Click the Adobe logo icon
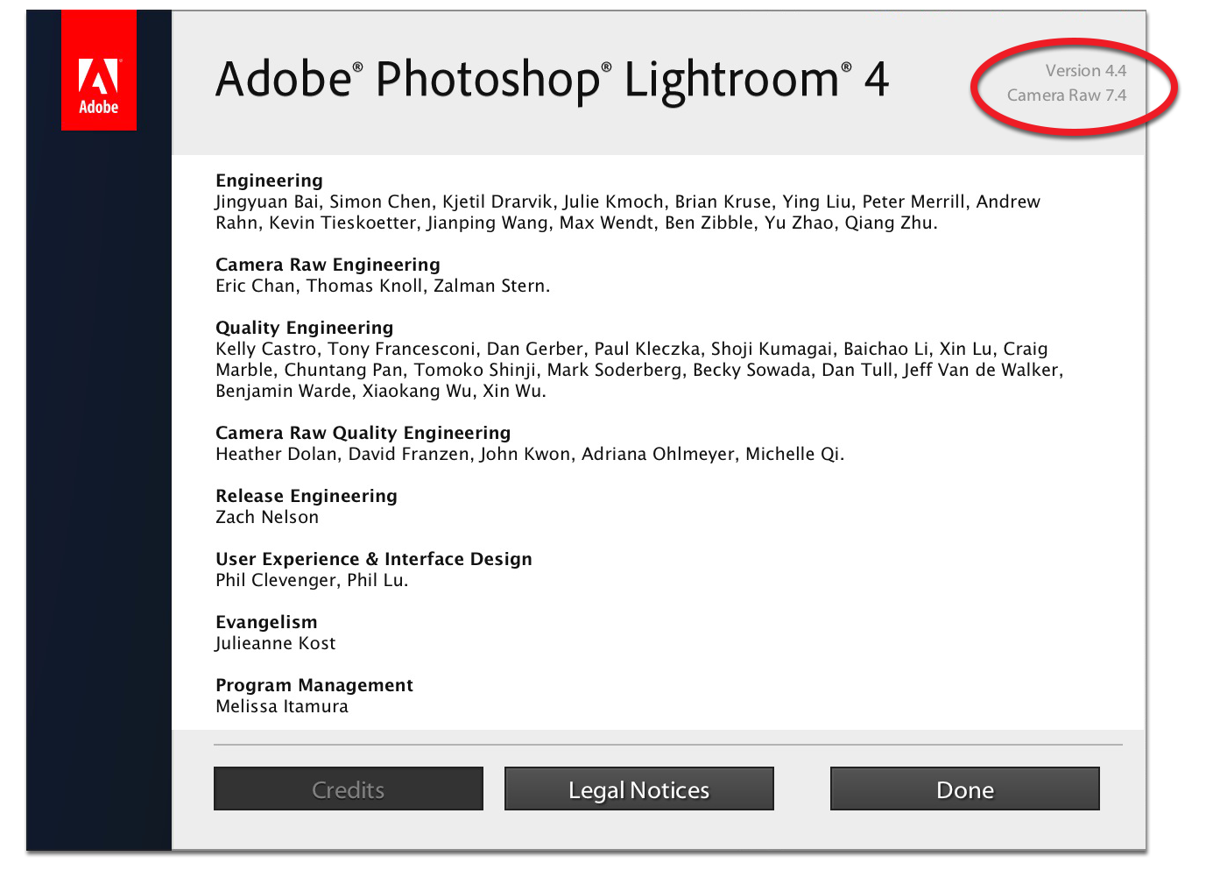The image size is (1206, 877). 99,70
